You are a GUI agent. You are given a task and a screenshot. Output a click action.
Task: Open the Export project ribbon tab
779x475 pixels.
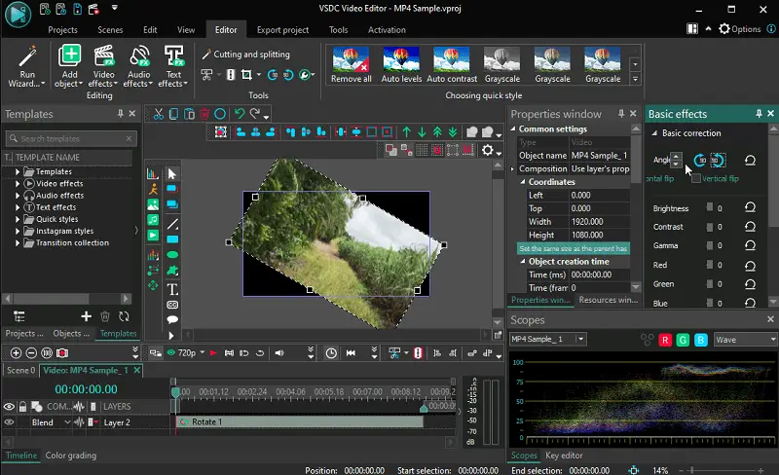pos(282,30)
